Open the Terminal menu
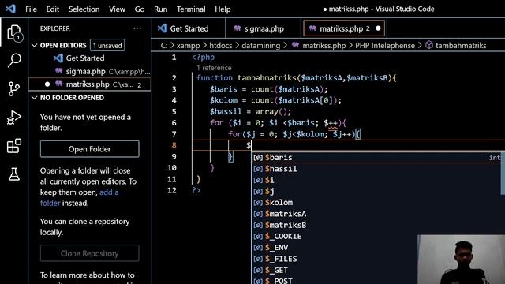The image size is (505, 284). [191, 9]
